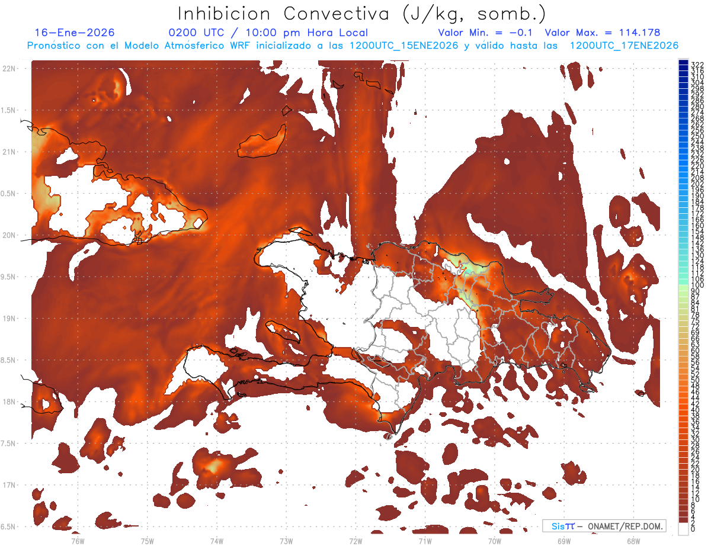Click the time "0200 UTC / 10:00 pm Hora Local"
The image size is (711, 549).
point(268,33)
